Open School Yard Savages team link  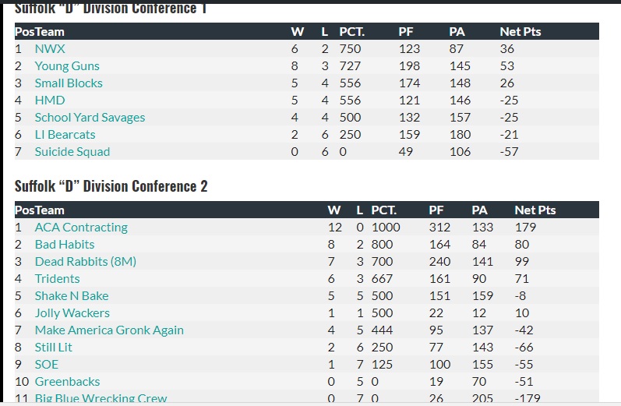90,118
